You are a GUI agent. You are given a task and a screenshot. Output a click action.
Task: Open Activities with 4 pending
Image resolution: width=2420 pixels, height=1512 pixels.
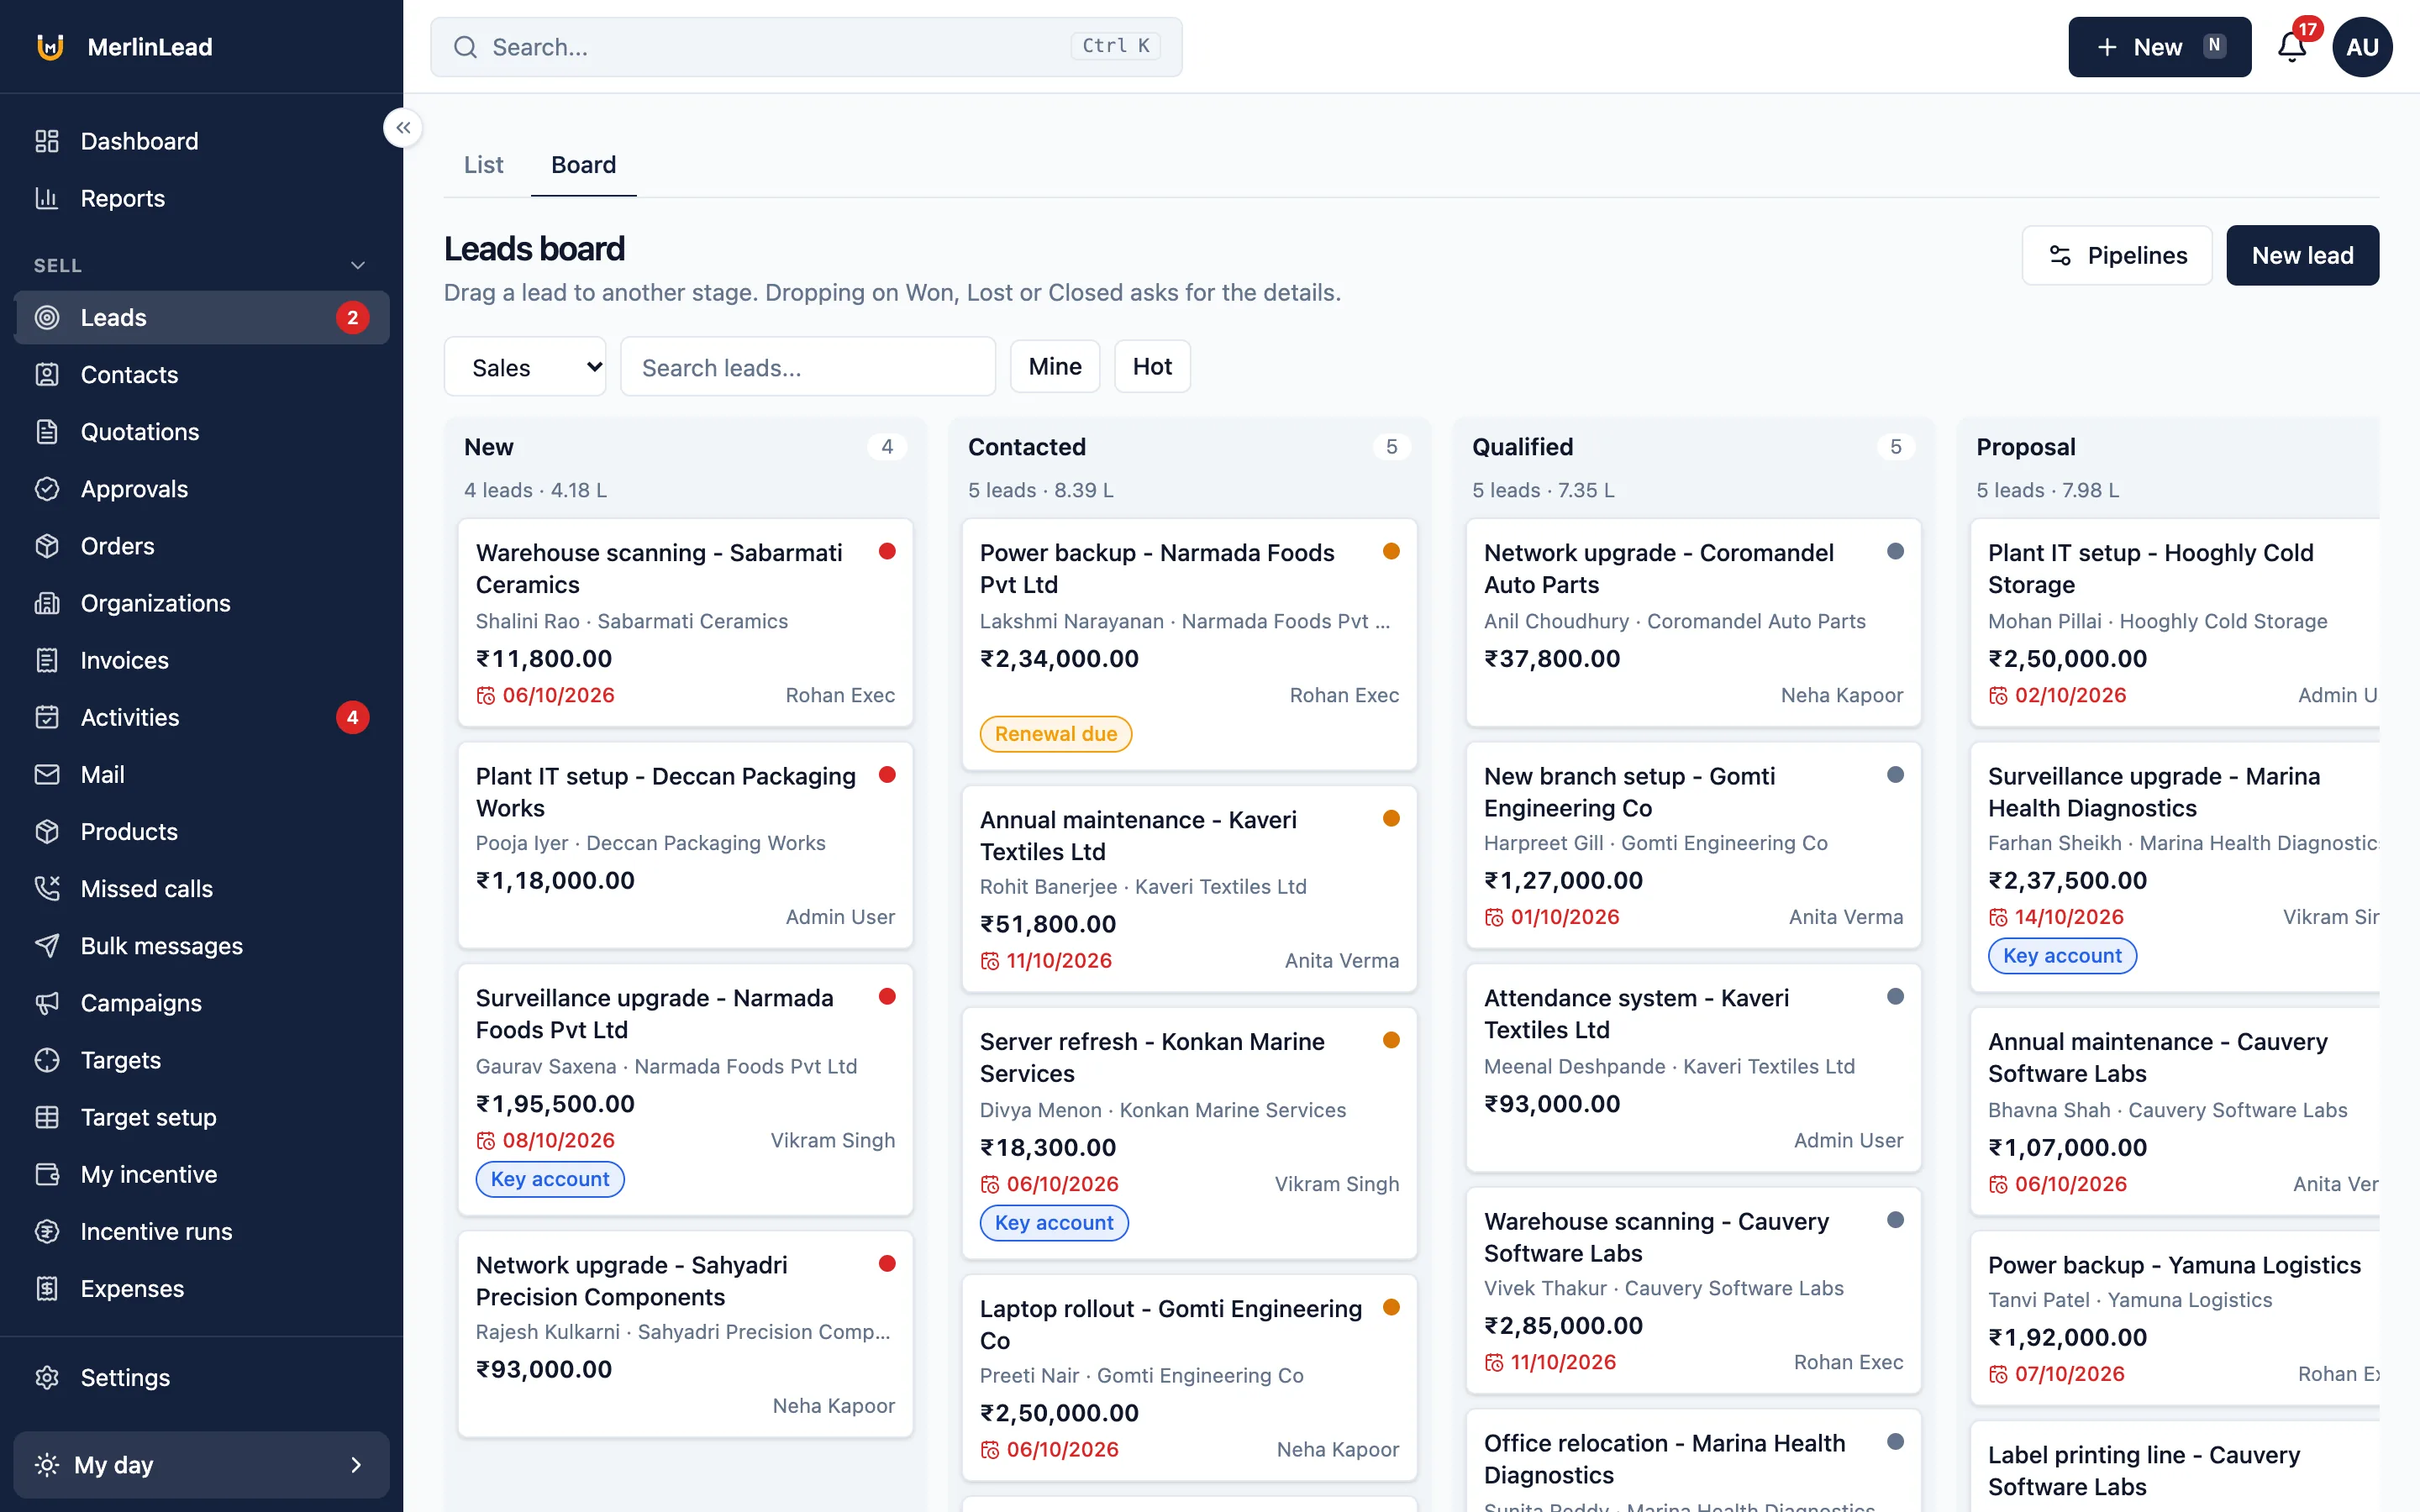pos(201,716)
